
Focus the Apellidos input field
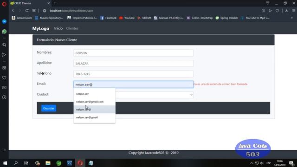pyautogui.click(x=133, y=63)
